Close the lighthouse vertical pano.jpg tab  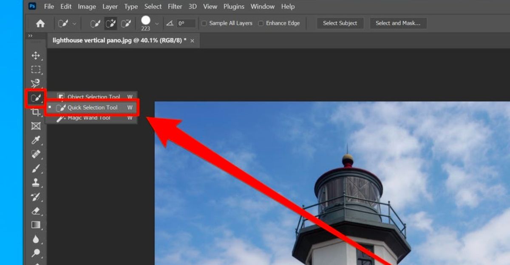(192, 41)
